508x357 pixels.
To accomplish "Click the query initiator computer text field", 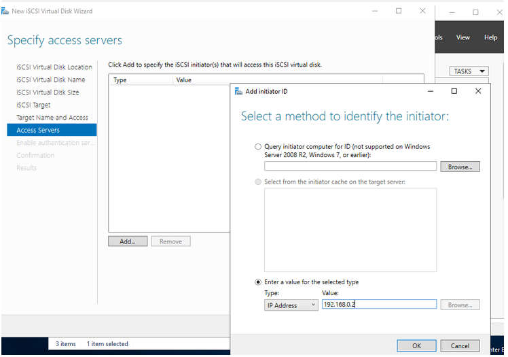I will (350, 167).
